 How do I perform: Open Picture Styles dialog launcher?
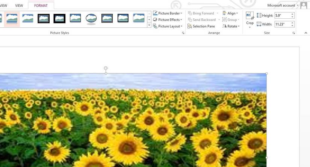[x=183, y=33]
